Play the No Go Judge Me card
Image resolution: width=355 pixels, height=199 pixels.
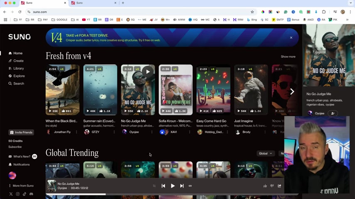pyautogui.click(x=148, y=72)
